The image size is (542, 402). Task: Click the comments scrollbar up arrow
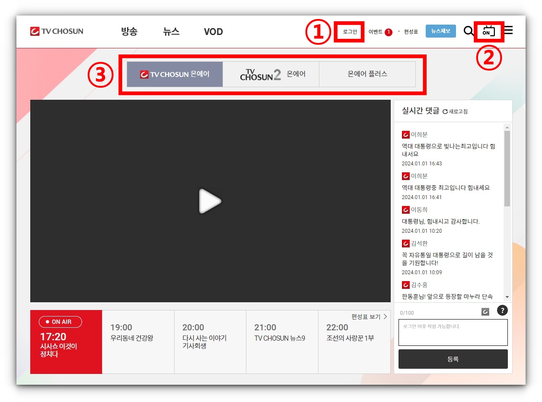tap(507, 127)
